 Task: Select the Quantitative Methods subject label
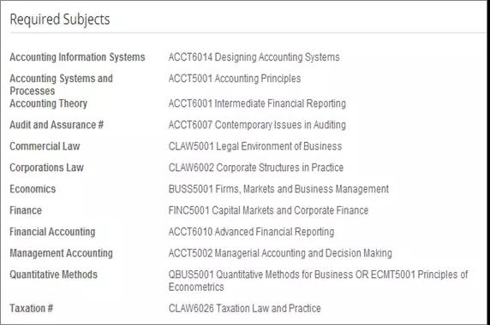pos(53,275)
